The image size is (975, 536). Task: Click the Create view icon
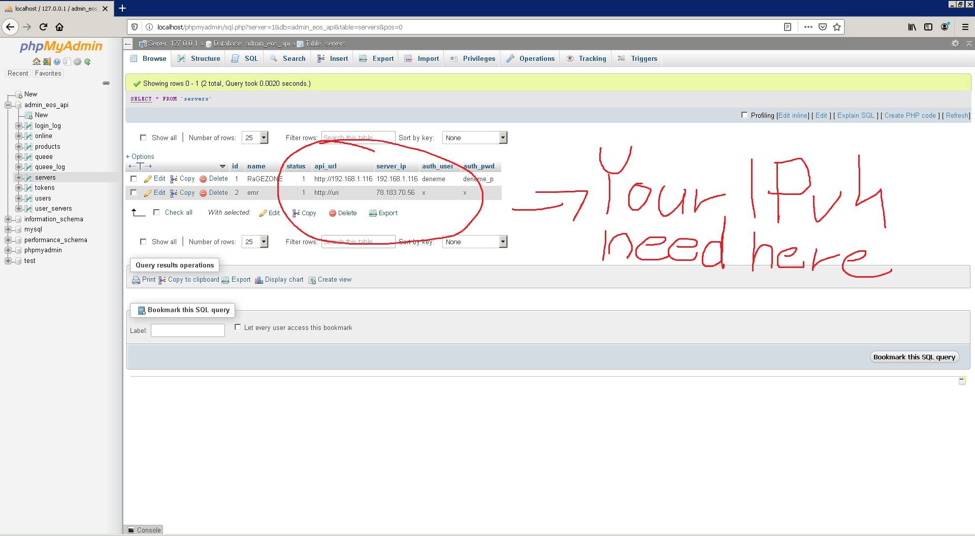(x=312, y=280)
